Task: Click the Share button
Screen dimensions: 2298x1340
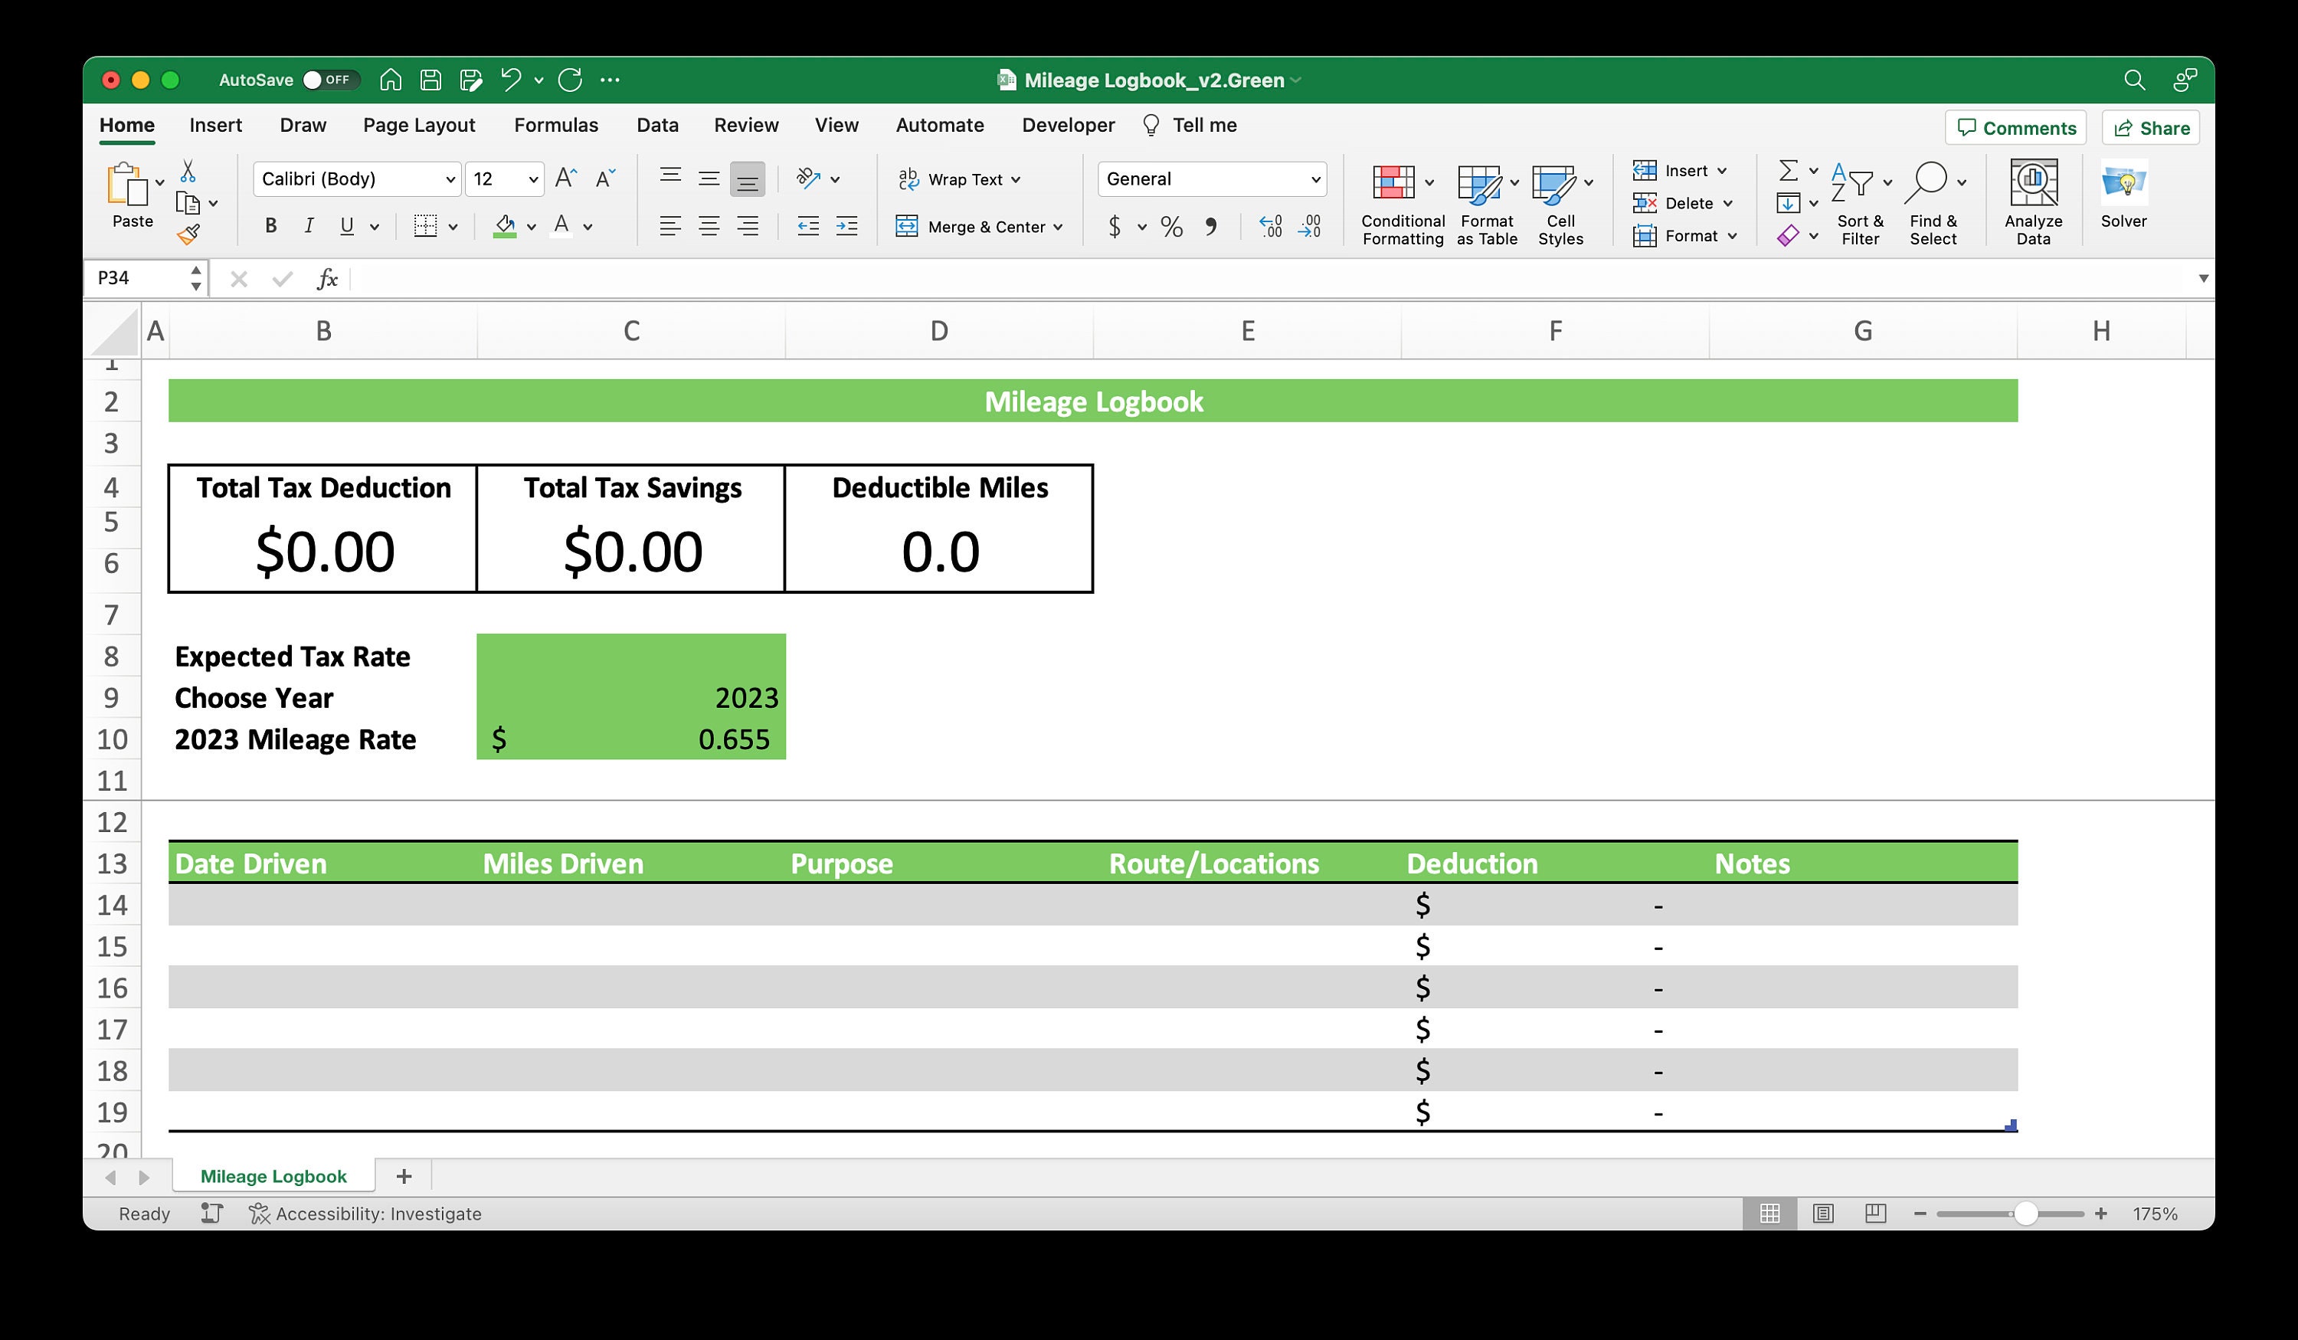Action: point(2150,128)
